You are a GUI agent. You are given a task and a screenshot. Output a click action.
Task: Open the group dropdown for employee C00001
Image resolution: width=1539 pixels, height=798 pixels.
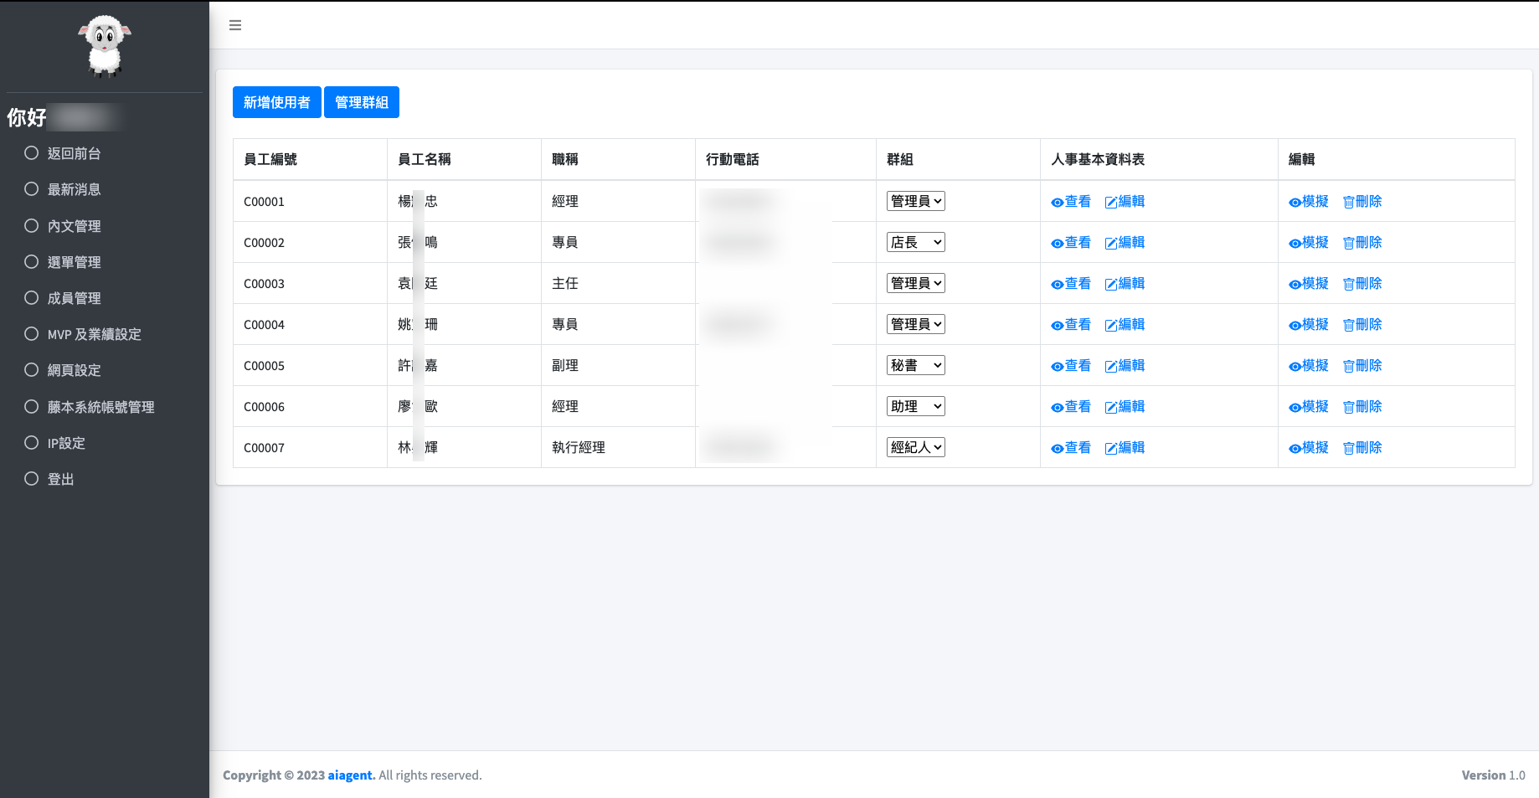tap(915, 201)
